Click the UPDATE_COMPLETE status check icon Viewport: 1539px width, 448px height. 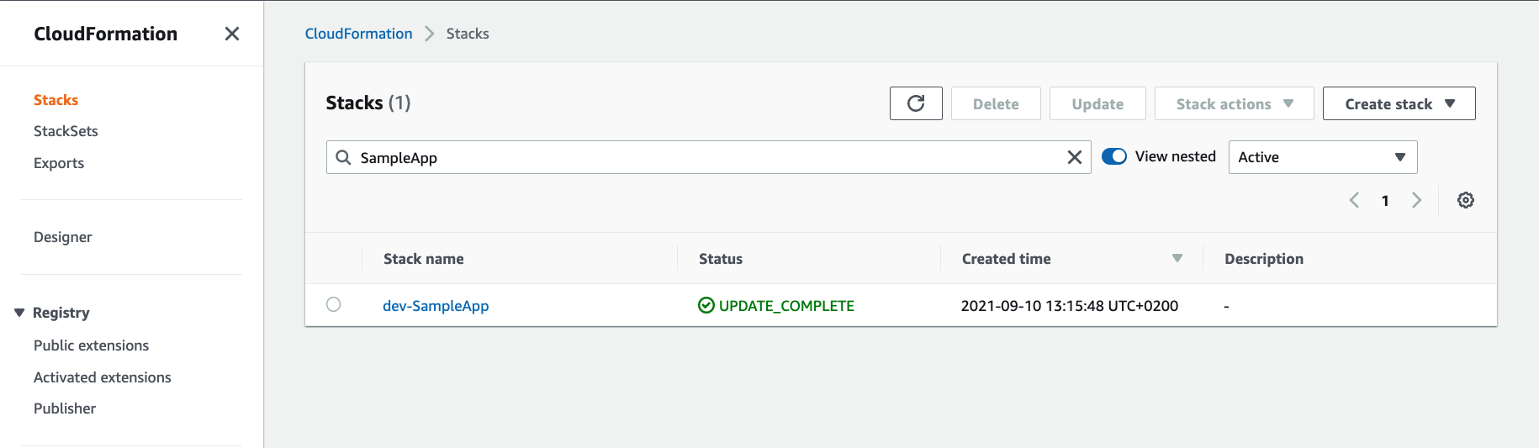(706, 305)
